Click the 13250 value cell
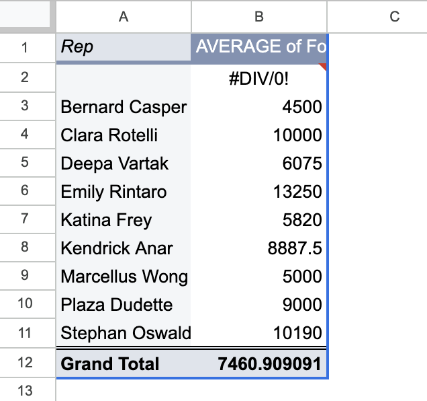427x401 pixels. (x=259, y=191)
